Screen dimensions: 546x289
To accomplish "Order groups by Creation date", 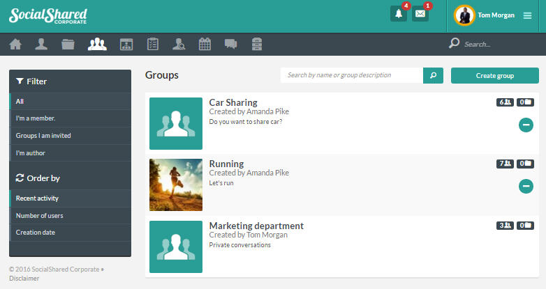I will [x=71, y=233].
